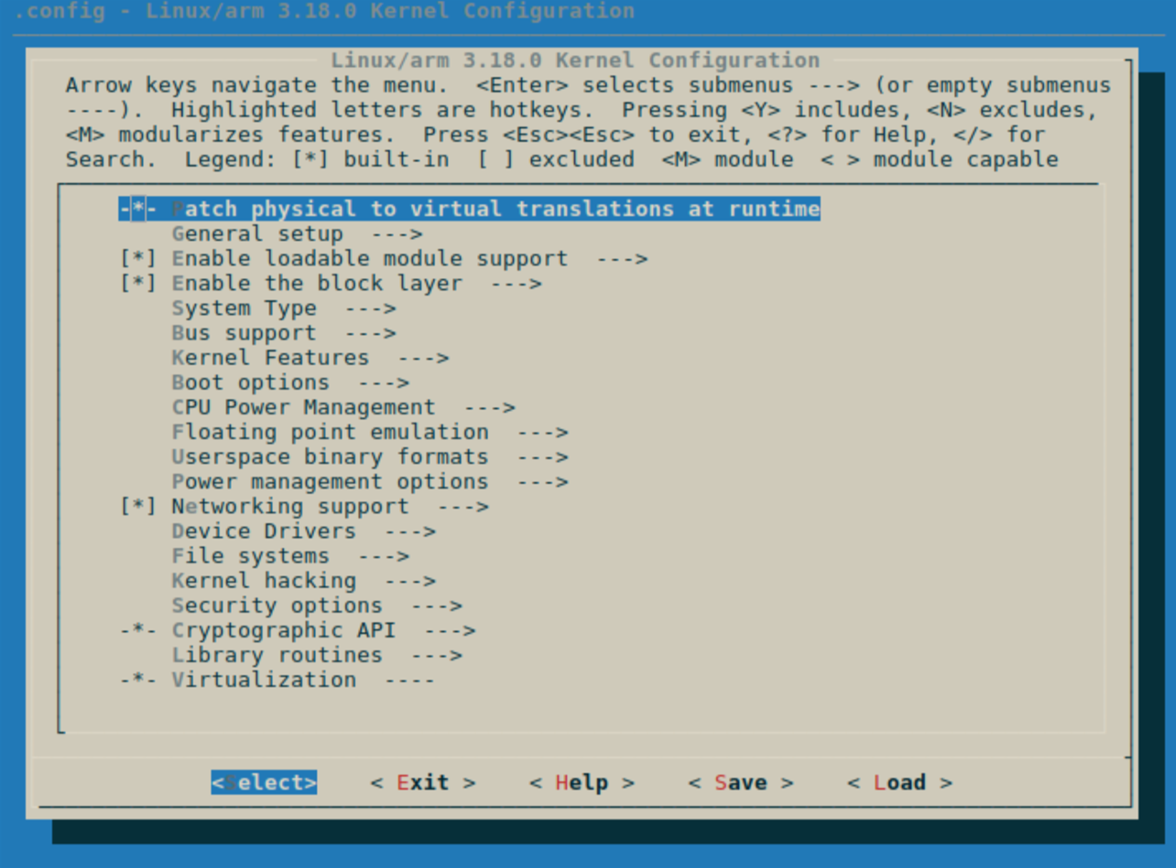Click the ---> arrow after General setup
The height and width of the screenshot is (868, 1176).
click(x=397, y=234)
